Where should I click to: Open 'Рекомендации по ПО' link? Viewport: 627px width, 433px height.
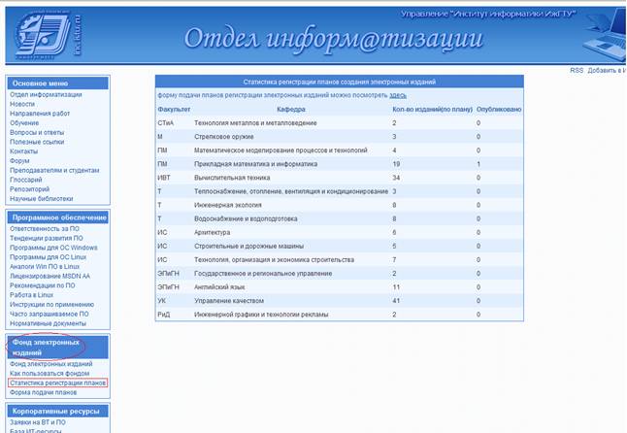pyautogui.click(x=43, y=285)
